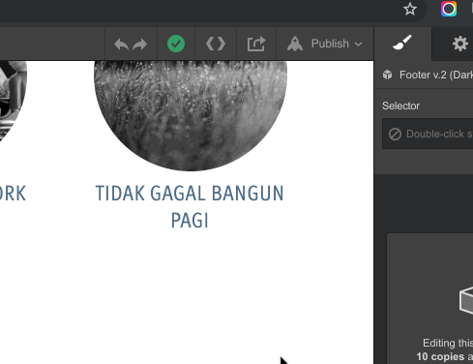Viewport: 473px width, 364px height.
Task: Click the 'Selector' label text
Action: [x=400, y=106]
